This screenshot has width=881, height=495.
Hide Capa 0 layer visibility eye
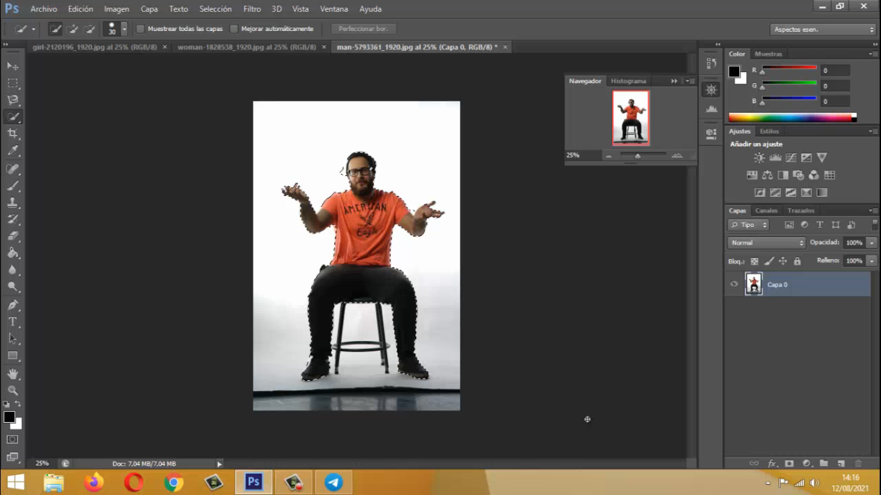click(734, 284)
